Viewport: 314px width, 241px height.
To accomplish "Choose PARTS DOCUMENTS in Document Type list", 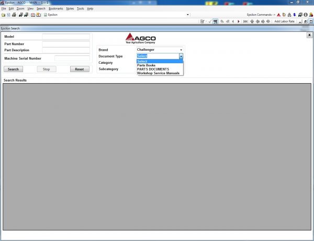I will click(160, 69).
